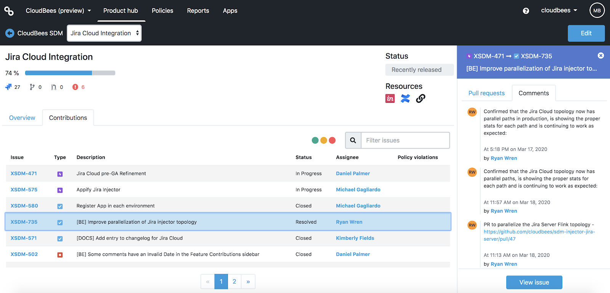The height and width of the screenshot is (293, 610).
Task: Click Ryan Wren's avatar on the first comment
Action: pos(472,112)
